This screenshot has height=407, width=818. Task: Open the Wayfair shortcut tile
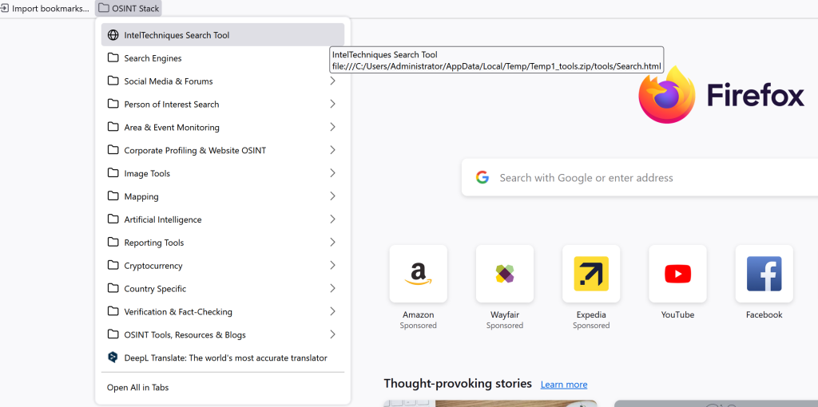(505, 274)
